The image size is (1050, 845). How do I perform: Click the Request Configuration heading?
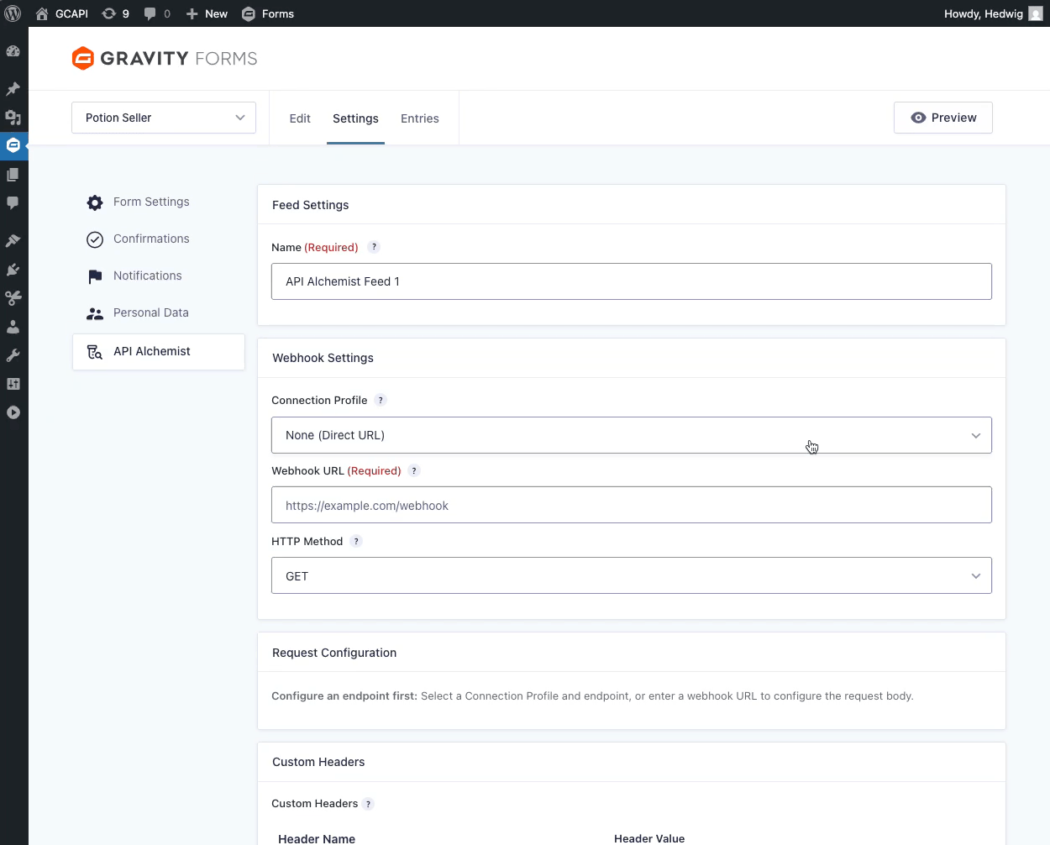pos(334,653)
